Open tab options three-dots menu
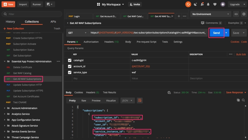The width and height of the screenshot is (248, 140). point(184,16)
